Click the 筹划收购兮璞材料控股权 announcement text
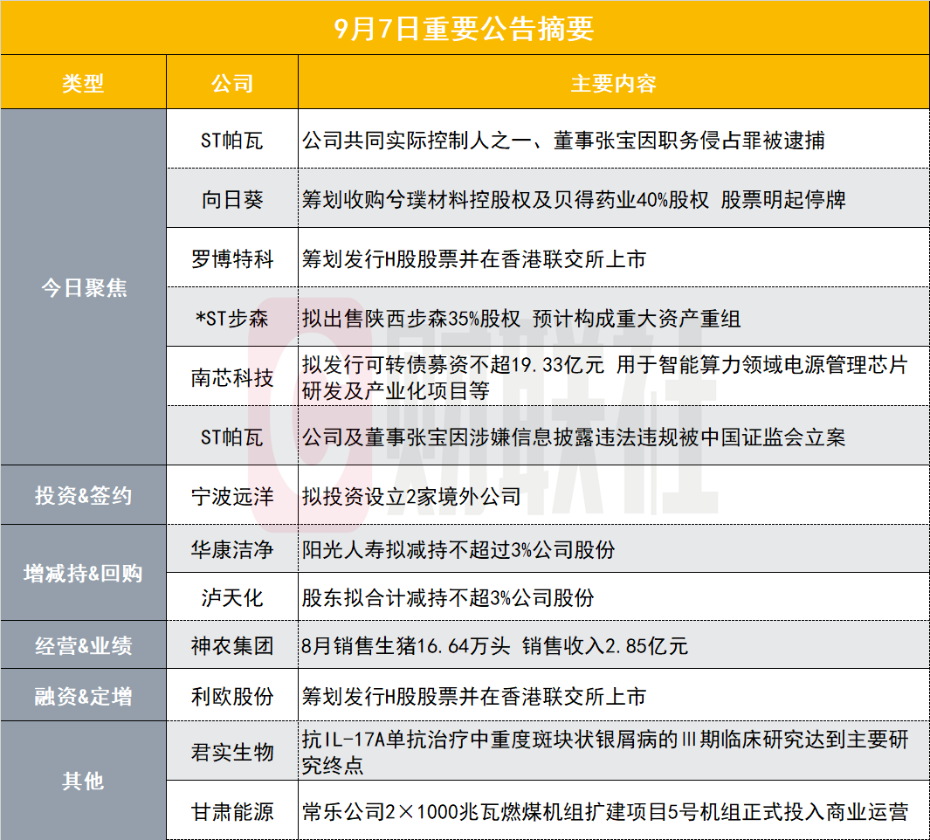The image size is (930, 840). pyautogui.click(x=574, y=199)
